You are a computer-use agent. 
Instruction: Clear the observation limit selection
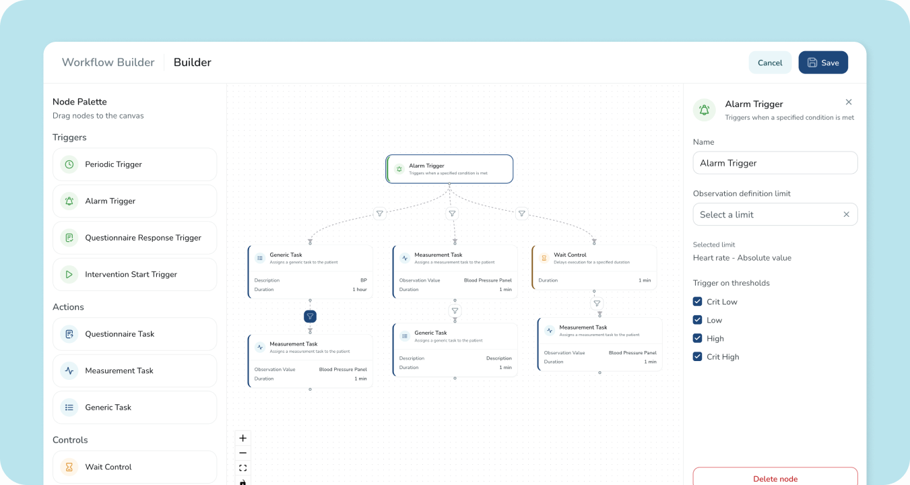click(847, 214)
